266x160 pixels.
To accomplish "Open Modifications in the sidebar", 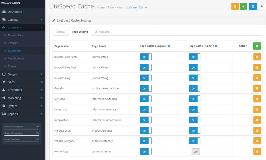I will [16, 58].
